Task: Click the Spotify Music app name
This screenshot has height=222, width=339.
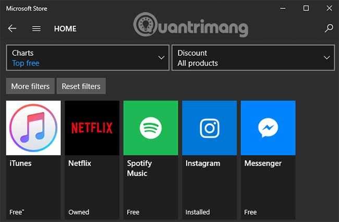Action: point(139,168)
